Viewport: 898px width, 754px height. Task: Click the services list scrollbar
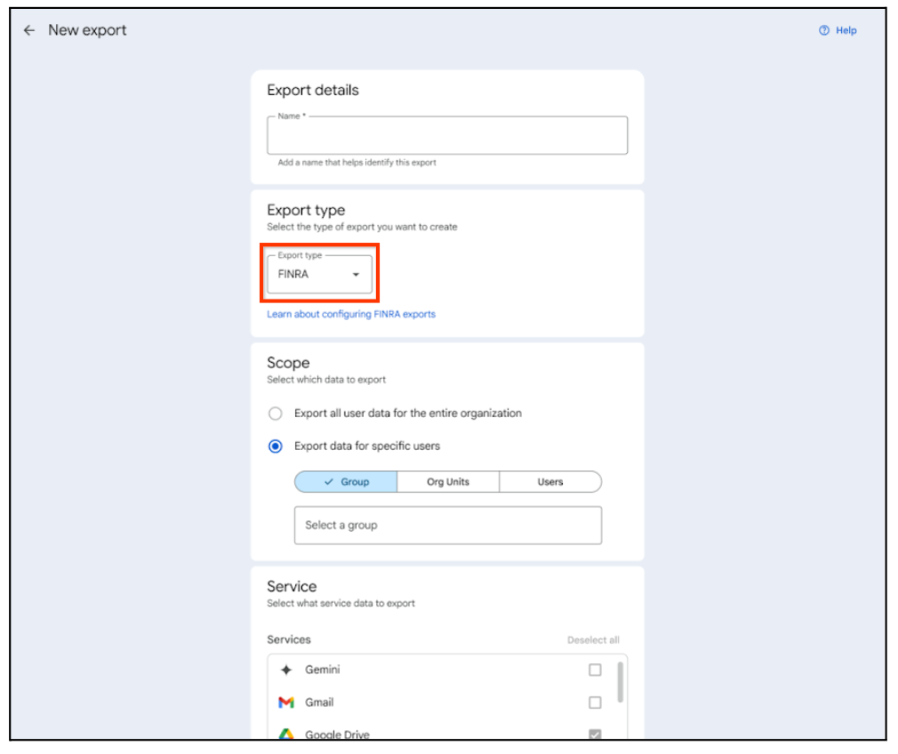621,682
